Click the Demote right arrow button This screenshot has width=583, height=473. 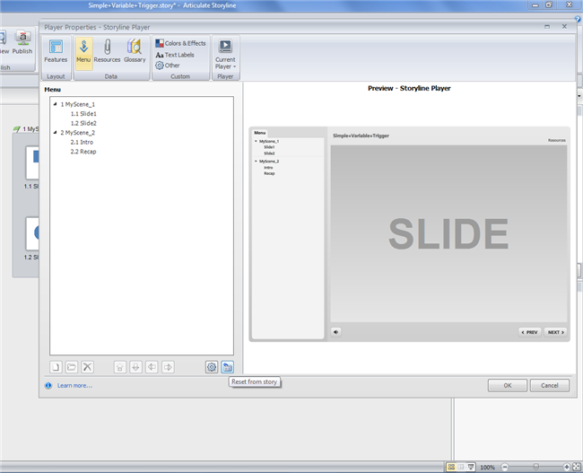(168, 367)
